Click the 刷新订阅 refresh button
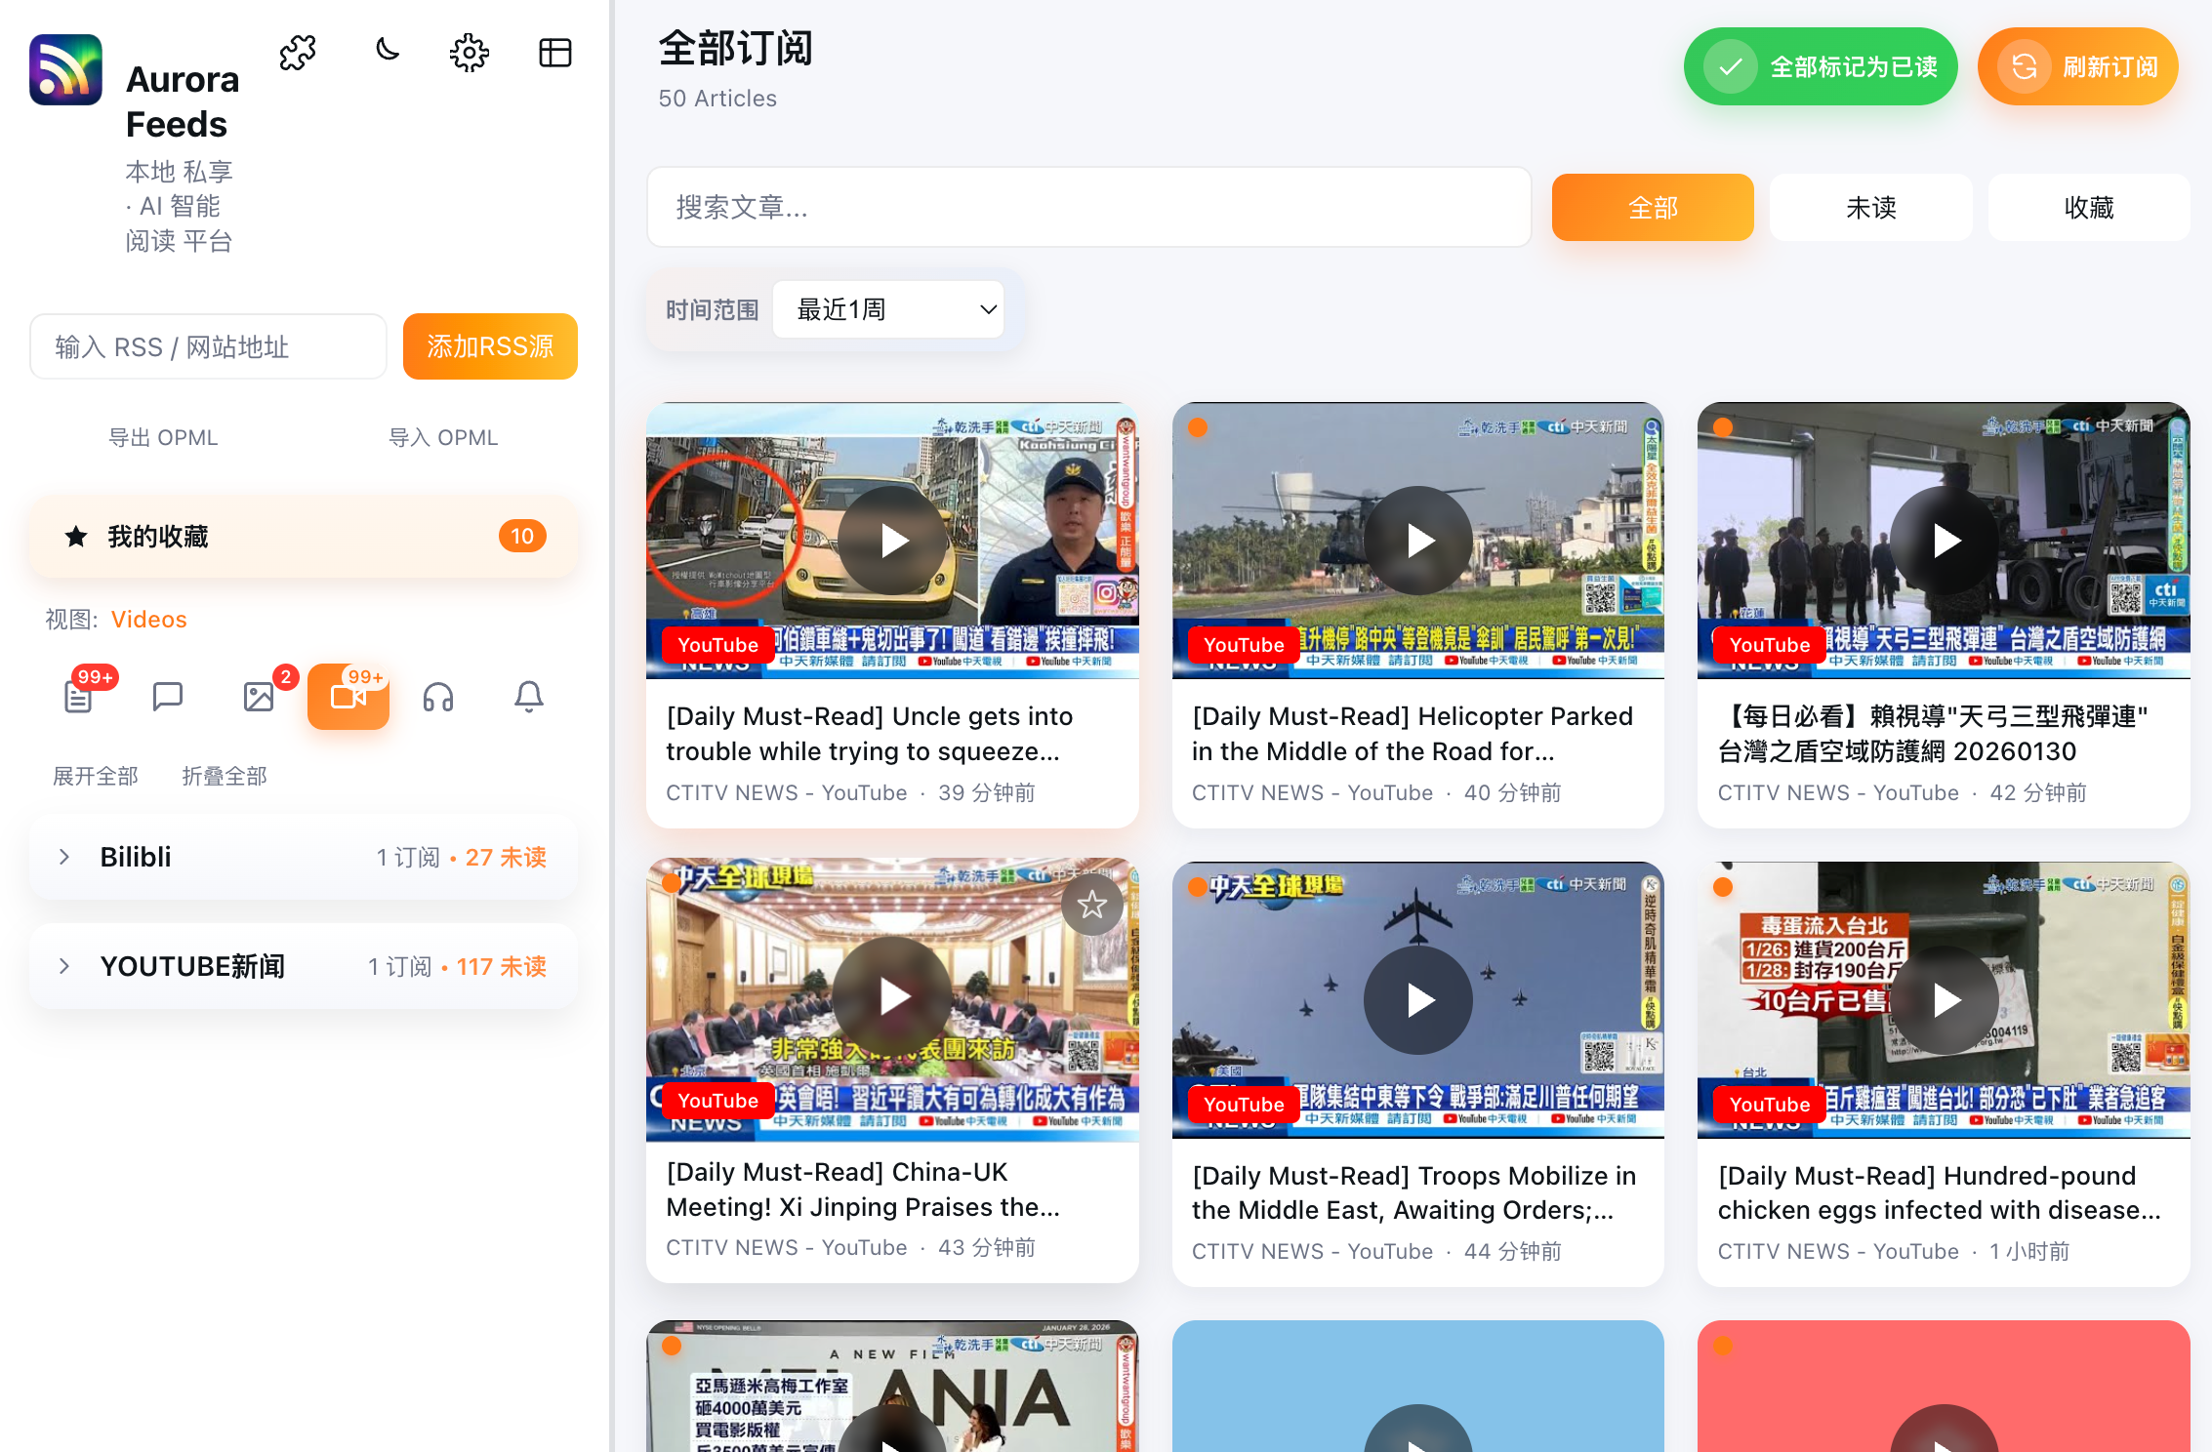Viewport: 2212px width, 1452px height. pyautogui.click(x=2077, y=66)
